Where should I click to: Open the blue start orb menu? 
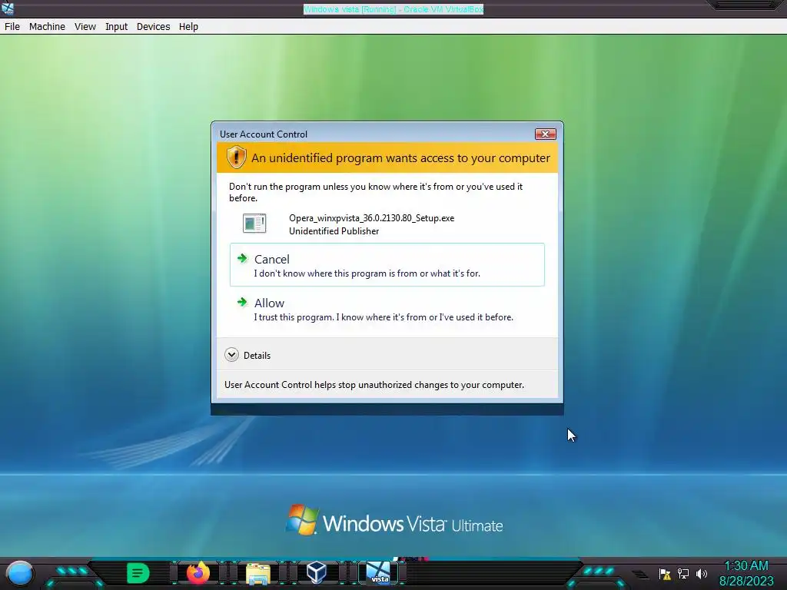pos(20,573)
